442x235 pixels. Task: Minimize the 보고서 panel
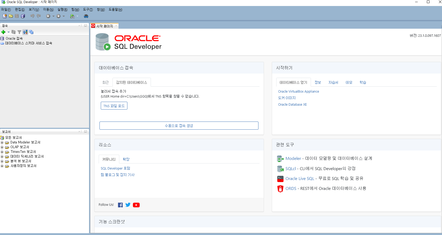[x=86, y=131]
